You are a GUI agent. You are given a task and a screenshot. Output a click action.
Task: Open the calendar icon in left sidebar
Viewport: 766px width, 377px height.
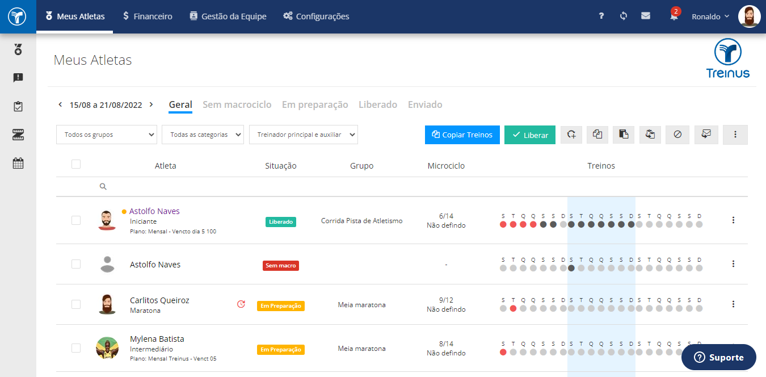pos(18,164)
